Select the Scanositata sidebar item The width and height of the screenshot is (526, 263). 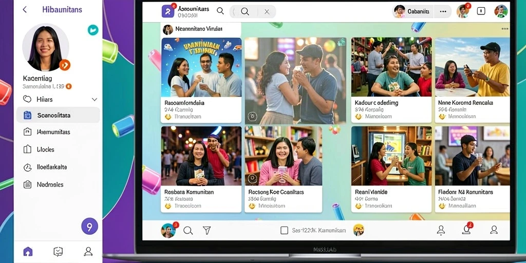[x=58, y=116]
